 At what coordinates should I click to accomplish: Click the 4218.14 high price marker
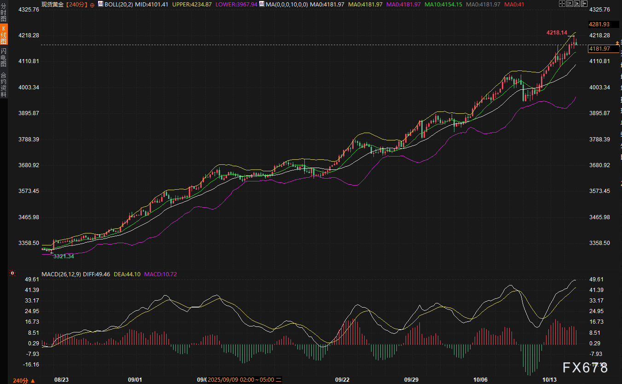click(556, 33)
